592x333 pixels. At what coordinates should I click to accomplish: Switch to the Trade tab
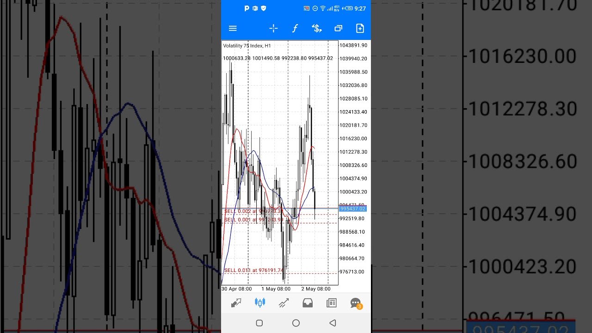pyautogui.click(x=284, y=303)
